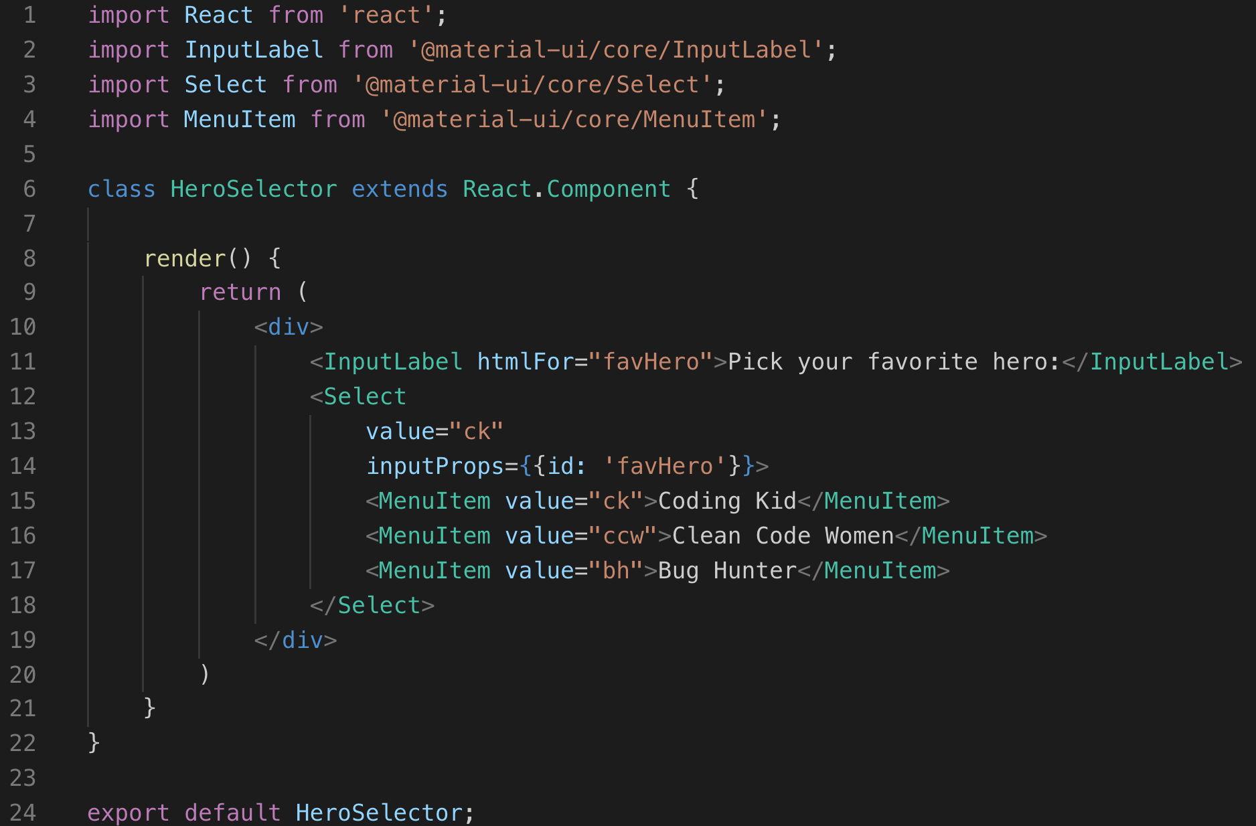This screenshot has height=826, width=1256.
Task: Click '@material-ui/core/Select' import path
Action: [532, 84]
